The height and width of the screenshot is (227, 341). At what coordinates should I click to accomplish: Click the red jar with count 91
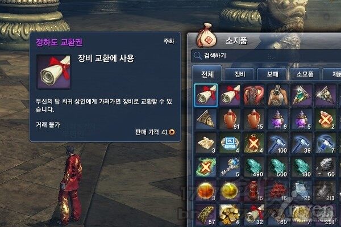pos(230,119)
